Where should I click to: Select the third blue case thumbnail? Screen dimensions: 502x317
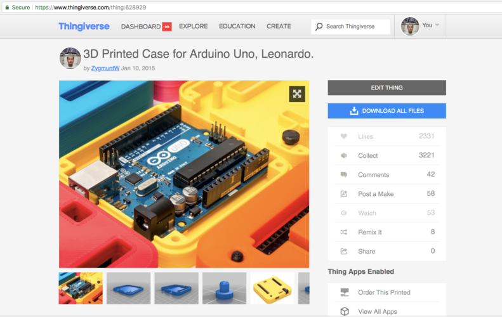pos(176,288)
